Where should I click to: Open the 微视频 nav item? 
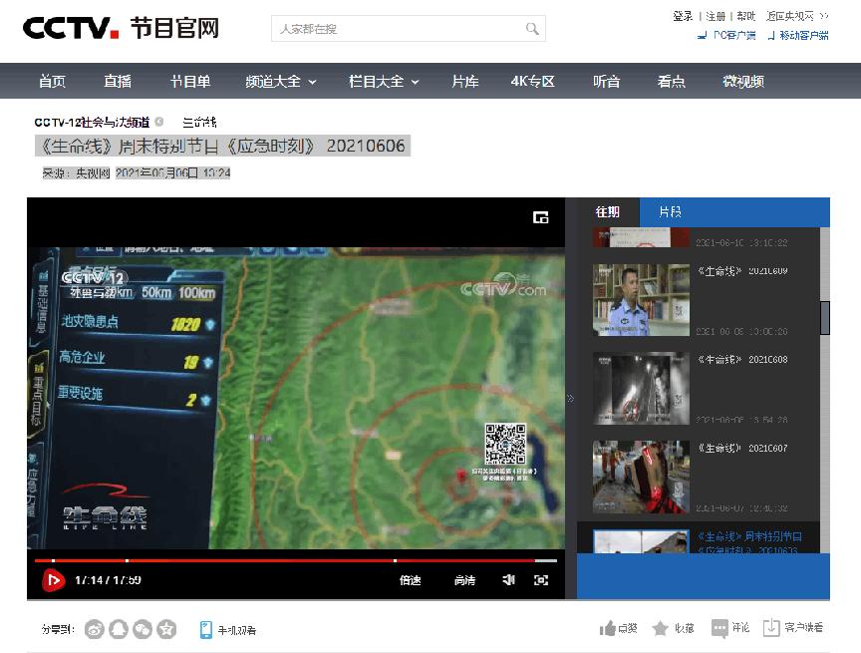click(743, 82)
